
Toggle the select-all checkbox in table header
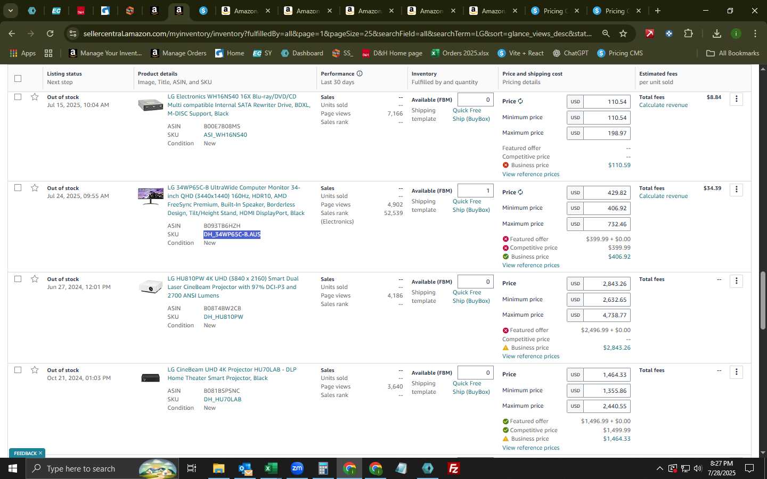pyautogui.click(x=18, y=78)
